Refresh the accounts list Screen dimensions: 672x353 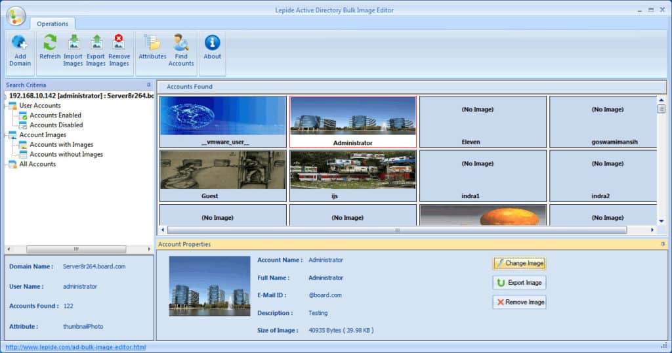(x=50, y=47)
